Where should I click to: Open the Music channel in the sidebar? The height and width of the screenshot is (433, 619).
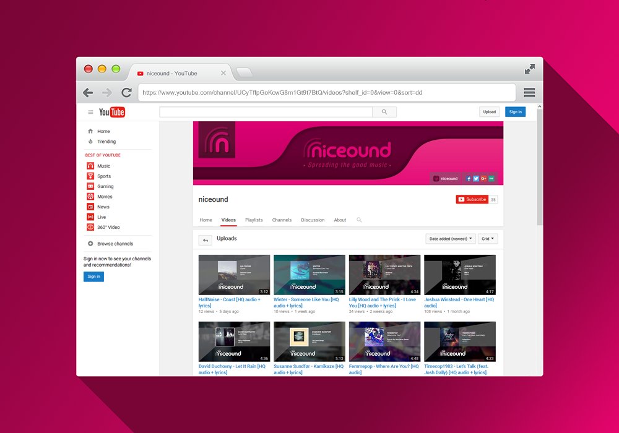[x=91, y=166]
